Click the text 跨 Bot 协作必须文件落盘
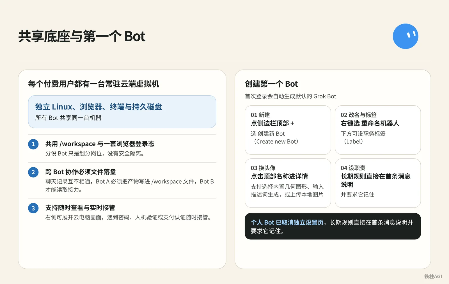This screenshot has width=449, height=284. 81,172
